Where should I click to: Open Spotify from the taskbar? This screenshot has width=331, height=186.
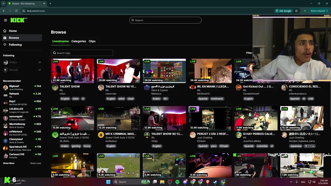177,182
